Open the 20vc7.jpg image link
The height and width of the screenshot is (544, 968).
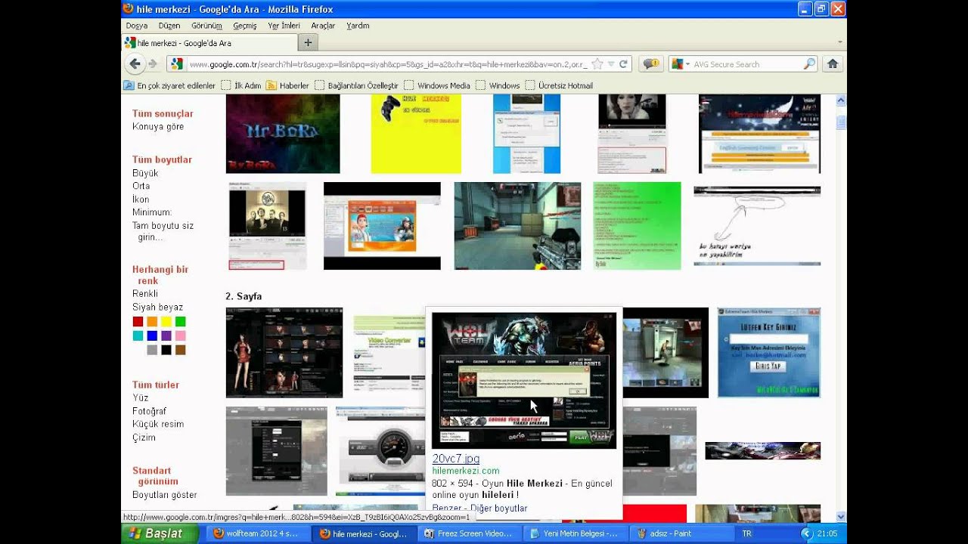pyautogui.click(x=456, y=459)
